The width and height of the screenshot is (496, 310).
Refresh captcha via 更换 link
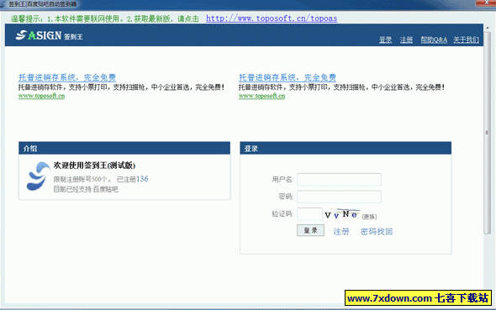pyautogui.click(x=369, y=217)
